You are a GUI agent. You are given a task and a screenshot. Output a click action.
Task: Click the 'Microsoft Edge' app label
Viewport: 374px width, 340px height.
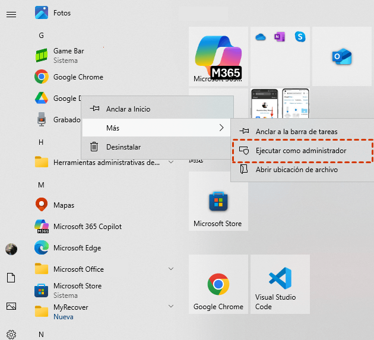click(x=77, y=248)
